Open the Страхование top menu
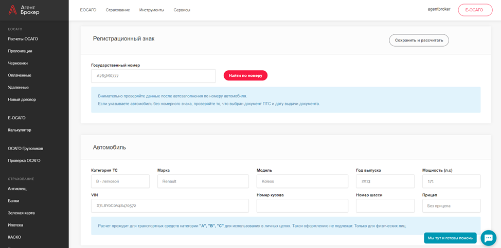This screenshot has width=501, height=248. [118, 10]
